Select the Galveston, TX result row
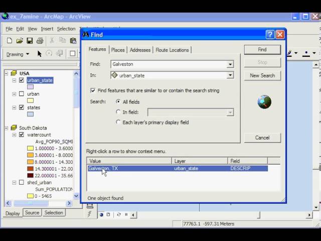The image size is (321, 241). point(178,169)
